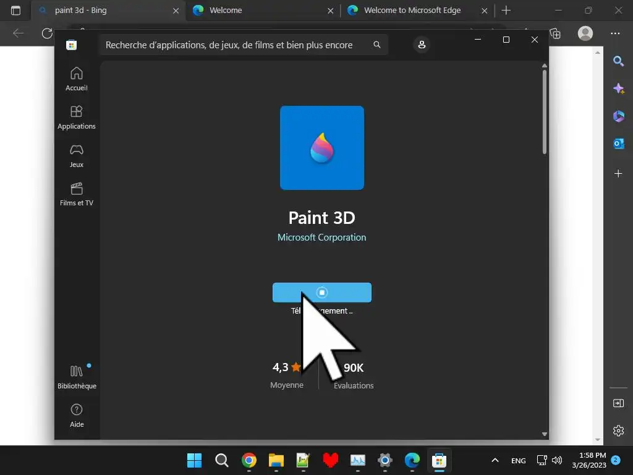Click the 90K Évaluations count
This screenshot has width=633, height=475.
click(x=354, y=375)
